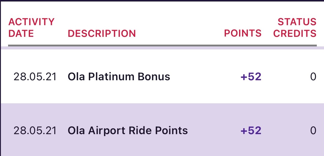Click the word DATE in the header
This screenshot has width=324, height=156.
point(21,34)
